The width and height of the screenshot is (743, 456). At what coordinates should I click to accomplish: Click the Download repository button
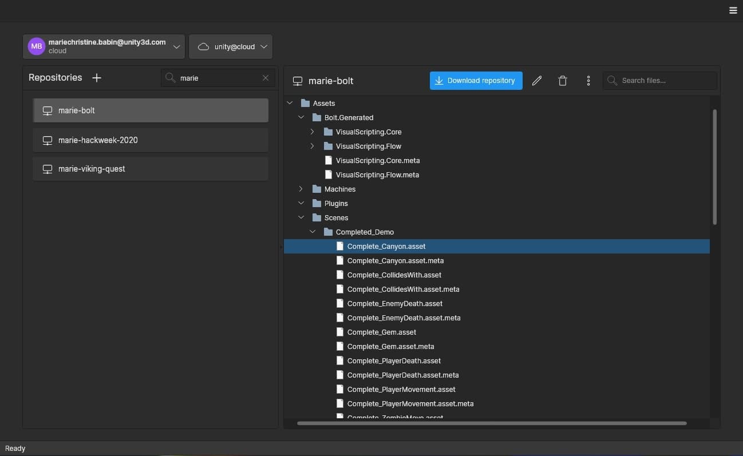tap(476, 80)
